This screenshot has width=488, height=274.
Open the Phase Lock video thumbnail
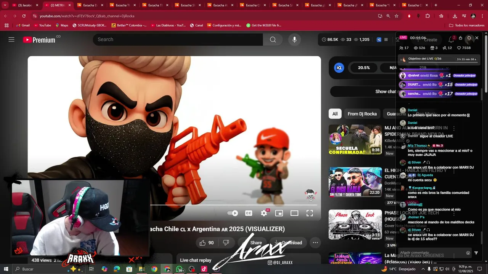click(355, 225)
